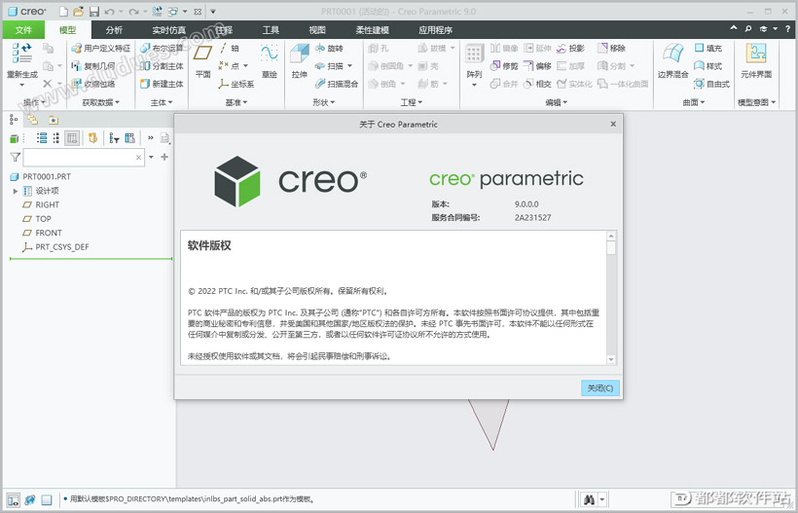This screenshot has width=798, height=513.
Task: Expand the 工程 group dropdown
Action: coord(412,102)
